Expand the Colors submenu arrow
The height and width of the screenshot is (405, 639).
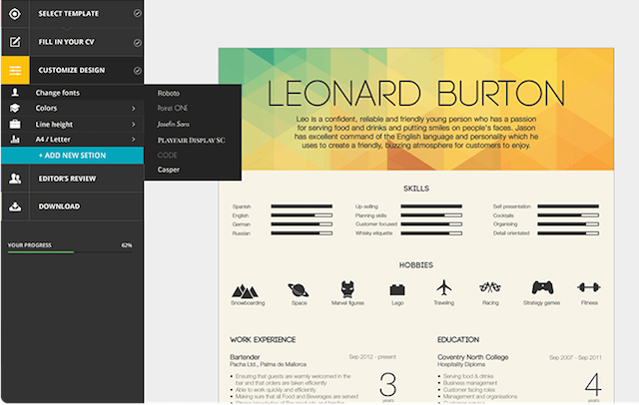(x=133, y=109)
